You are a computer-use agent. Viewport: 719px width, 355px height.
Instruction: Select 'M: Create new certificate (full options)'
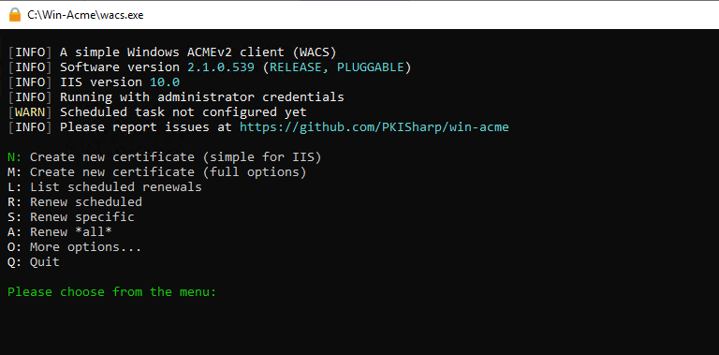pyautogui.click(x=157, y=172)
